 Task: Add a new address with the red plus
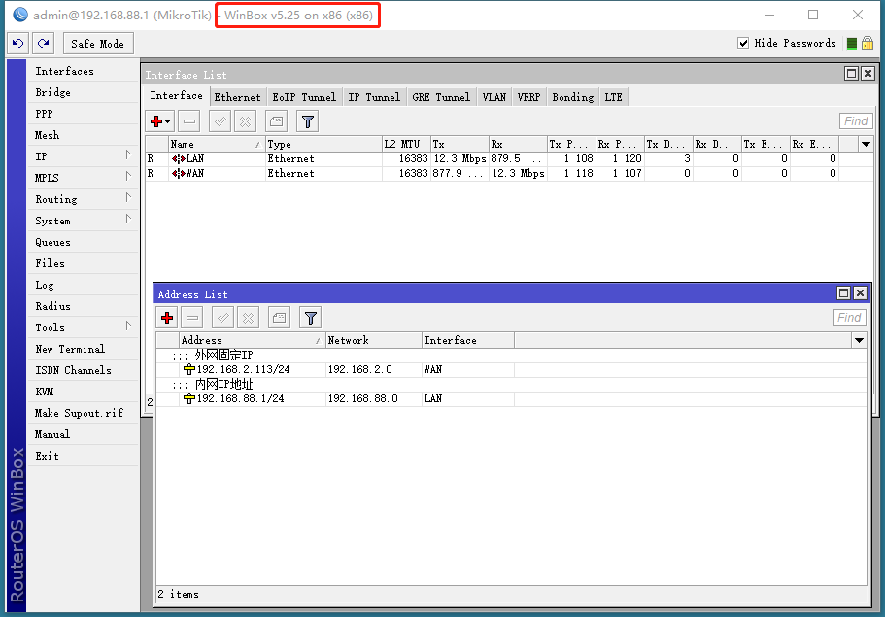(167, 318)
